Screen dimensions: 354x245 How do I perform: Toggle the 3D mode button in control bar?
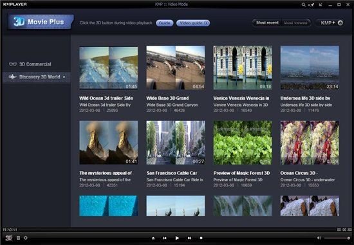pyautogui.click(x=8, y=238)
